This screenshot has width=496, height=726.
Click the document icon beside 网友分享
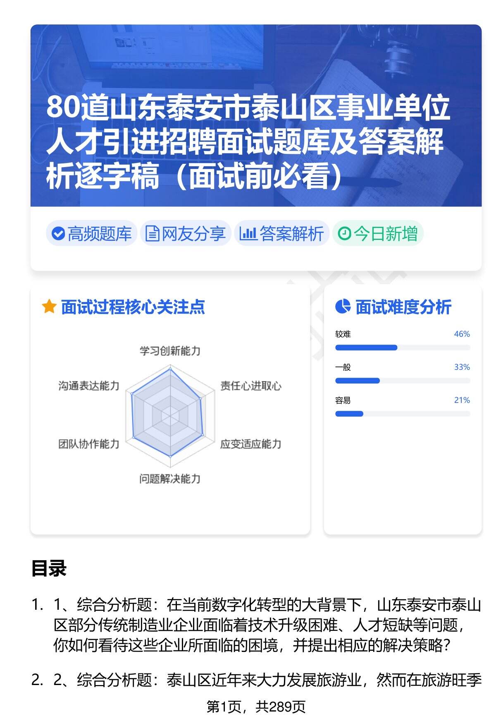(x=152, y=234)
